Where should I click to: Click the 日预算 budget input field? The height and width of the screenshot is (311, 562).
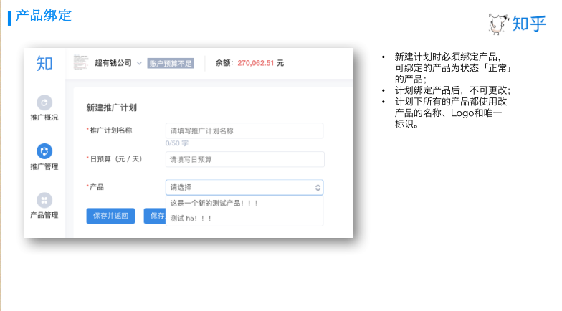click(x=244, y=159)
